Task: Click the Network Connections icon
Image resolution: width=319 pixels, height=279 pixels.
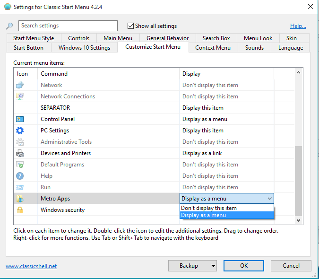Action: pos(20,96)
